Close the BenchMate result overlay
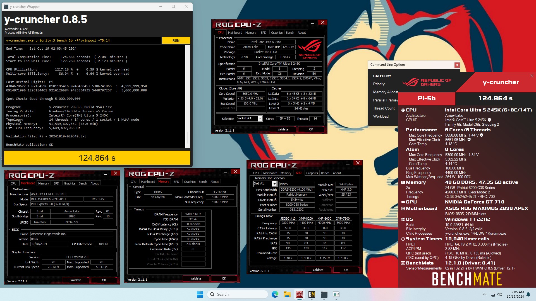 [532, 76]
